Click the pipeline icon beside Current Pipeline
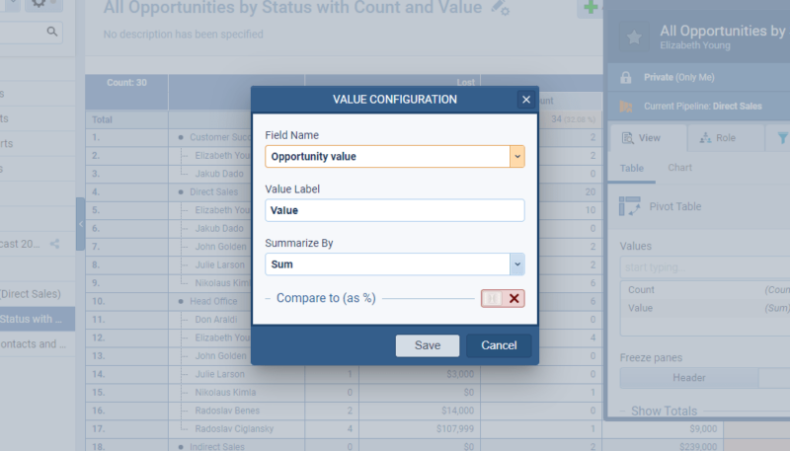The width and height of the screenshot is (790, 451). 626,107
